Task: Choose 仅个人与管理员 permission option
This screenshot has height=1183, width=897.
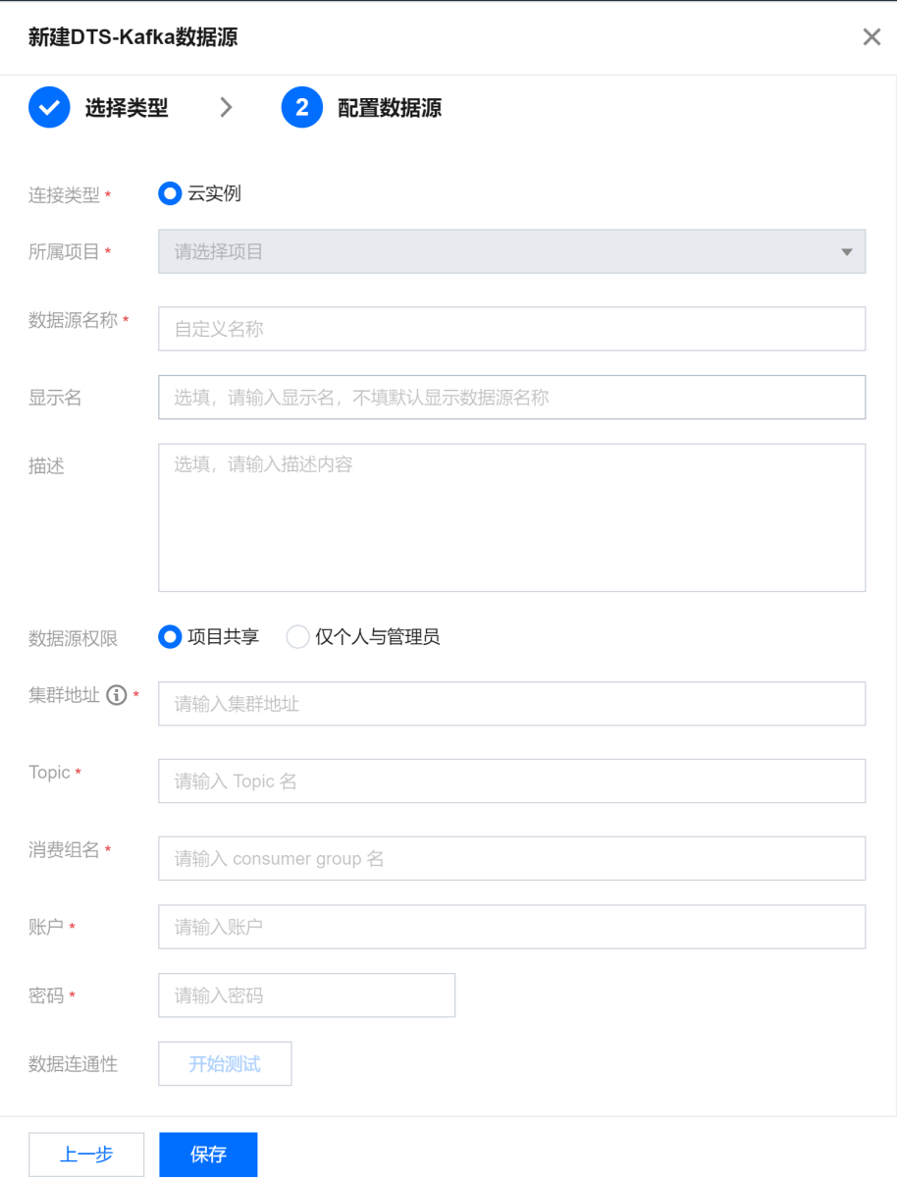Action: point(298,637)
